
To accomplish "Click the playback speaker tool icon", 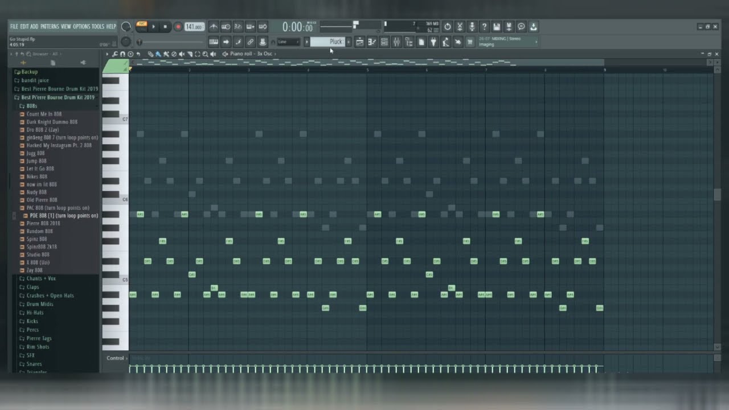I will 213,54.
